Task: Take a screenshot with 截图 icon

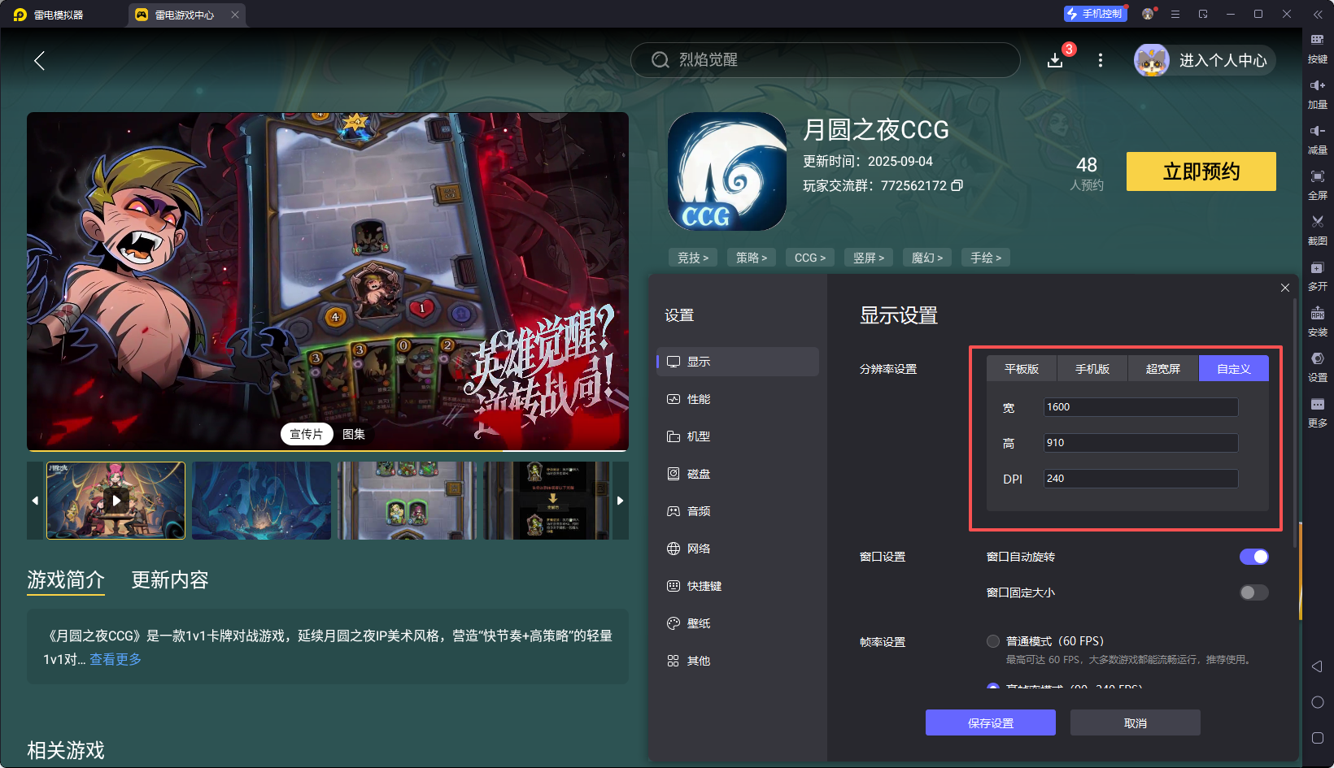Action: (x=1318, y=231)
